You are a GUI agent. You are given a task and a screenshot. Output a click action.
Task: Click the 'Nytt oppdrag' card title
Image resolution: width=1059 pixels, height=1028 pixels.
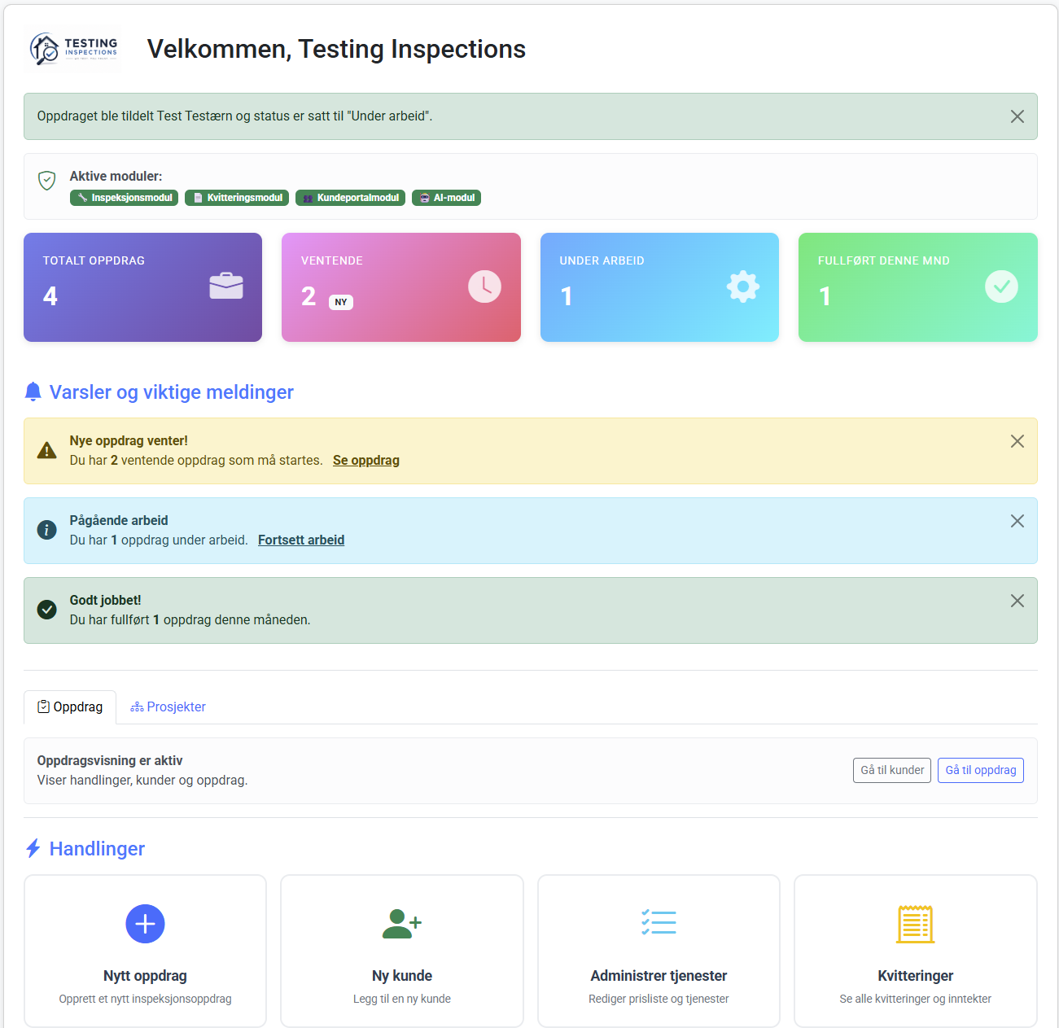coord(145,976)
